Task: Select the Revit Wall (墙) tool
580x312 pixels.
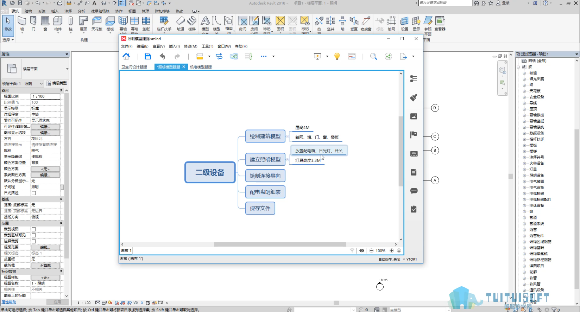Action: (22, 24)
